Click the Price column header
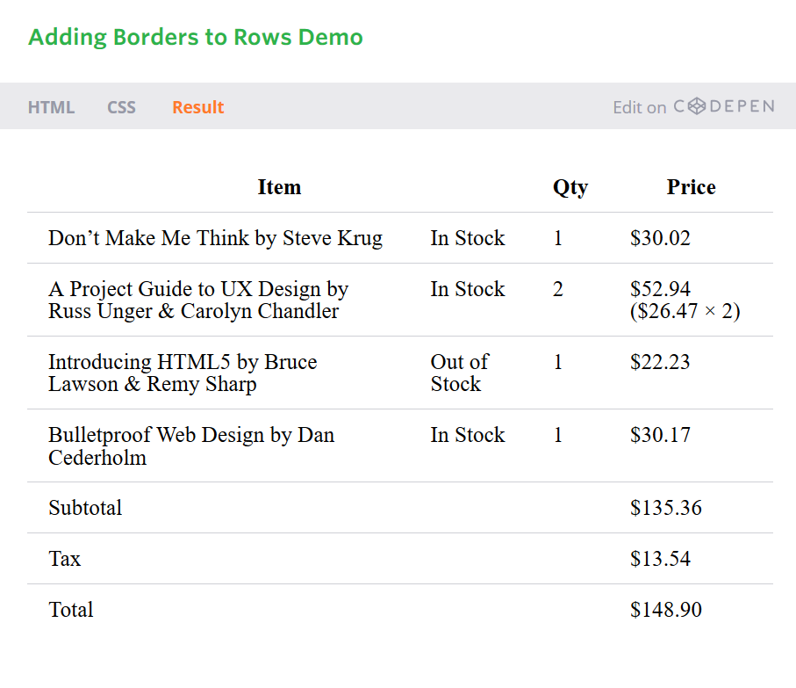 coord(691,187)
